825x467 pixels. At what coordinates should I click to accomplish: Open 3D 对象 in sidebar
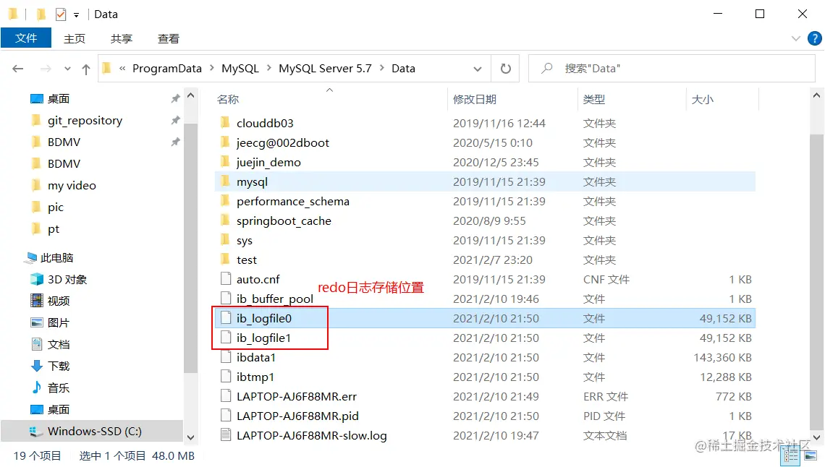pos(59,280)
